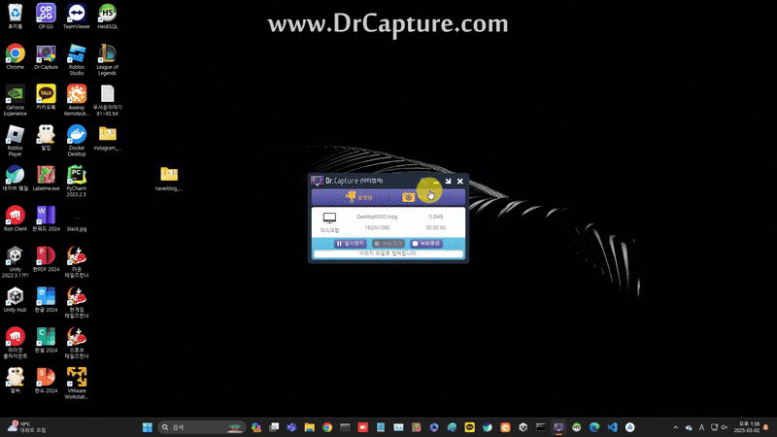This screenshot has width=777, height=437.
Task: Open the Docker Desktop shortcut
Action: click(x=77, y=141)
